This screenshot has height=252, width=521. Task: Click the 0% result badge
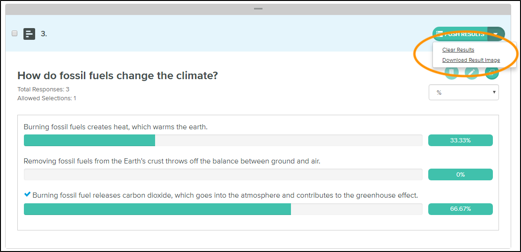click(x=460, y=174)
